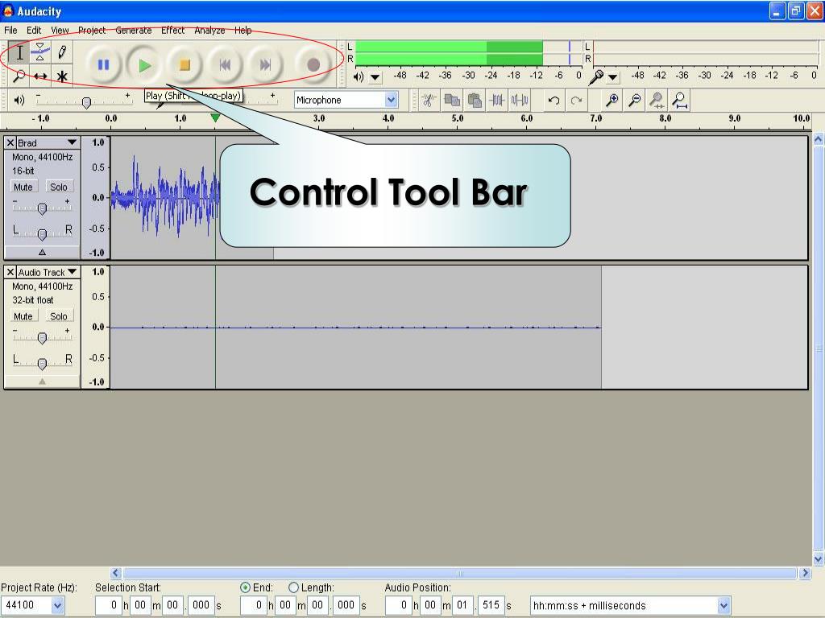Click Fit Selection in window icon
The width and height of the screenshot is (825, 618).
coord(657,100)
